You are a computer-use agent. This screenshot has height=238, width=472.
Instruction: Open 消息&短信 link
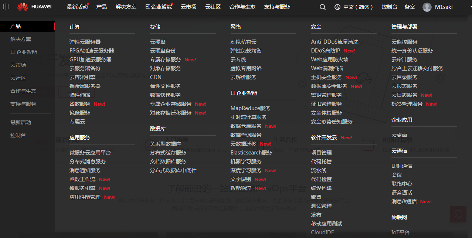(x=404, y=201)
